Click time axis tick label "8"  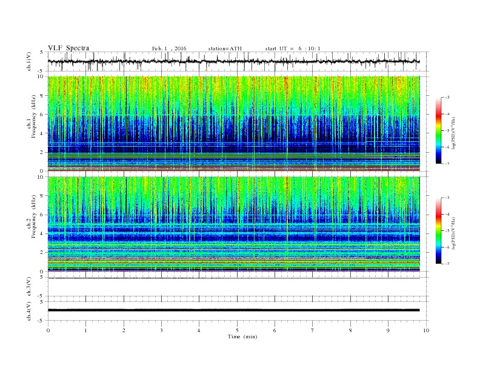coord(350,330)
